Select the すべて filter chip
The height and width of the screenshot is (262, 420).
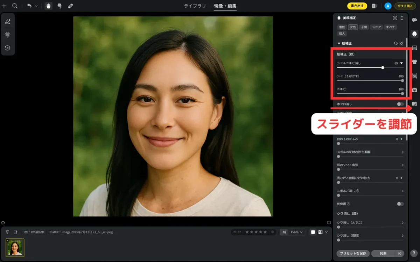coord(390,27)
